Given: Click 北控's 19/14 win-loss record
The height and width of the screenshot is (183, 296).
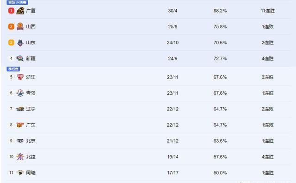Looking at the screenshot, I should 173,157.
